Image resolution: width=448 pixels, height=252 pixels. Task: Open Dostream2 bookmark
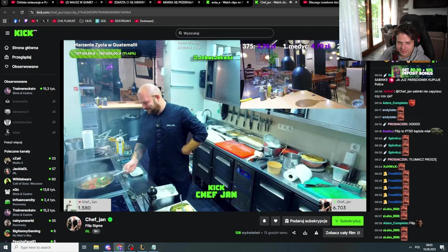click(144, 21)
